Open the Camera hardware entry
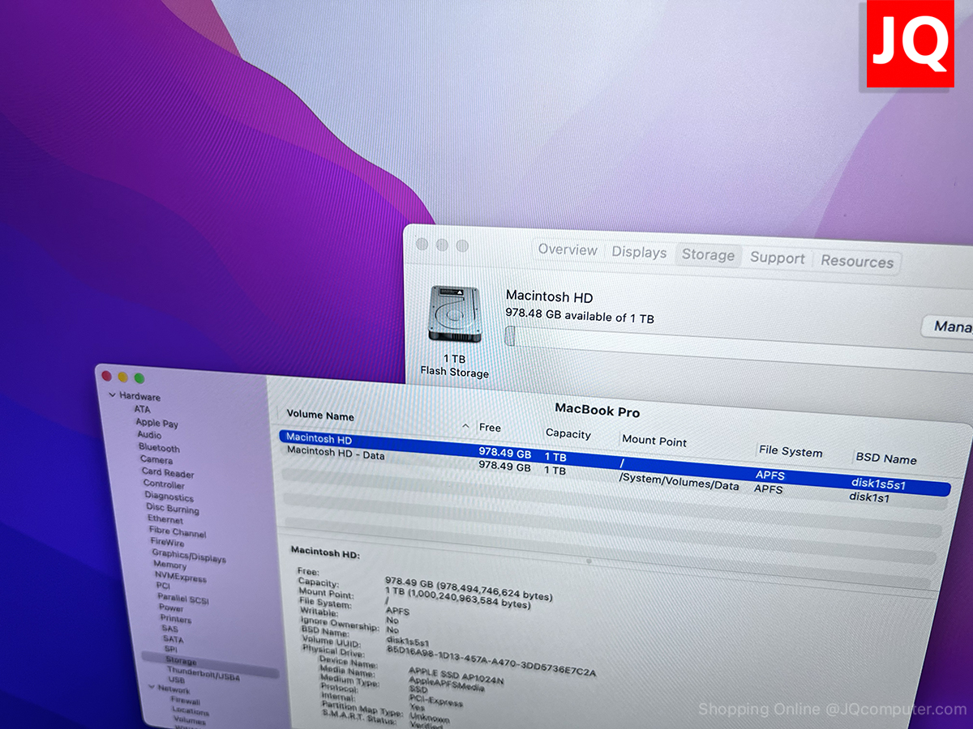Screen dimensions: 973x729 point(156,460)
